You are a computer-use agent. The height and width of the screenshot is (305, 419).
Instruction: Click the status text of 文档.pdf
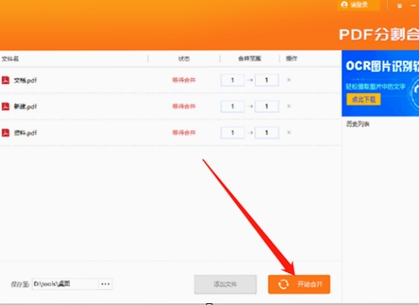tap(184, 80)
